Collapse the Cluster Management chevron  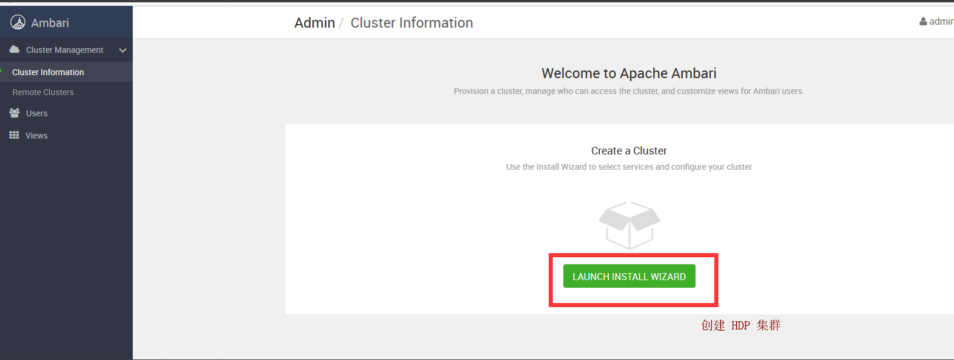pos(123,51)
